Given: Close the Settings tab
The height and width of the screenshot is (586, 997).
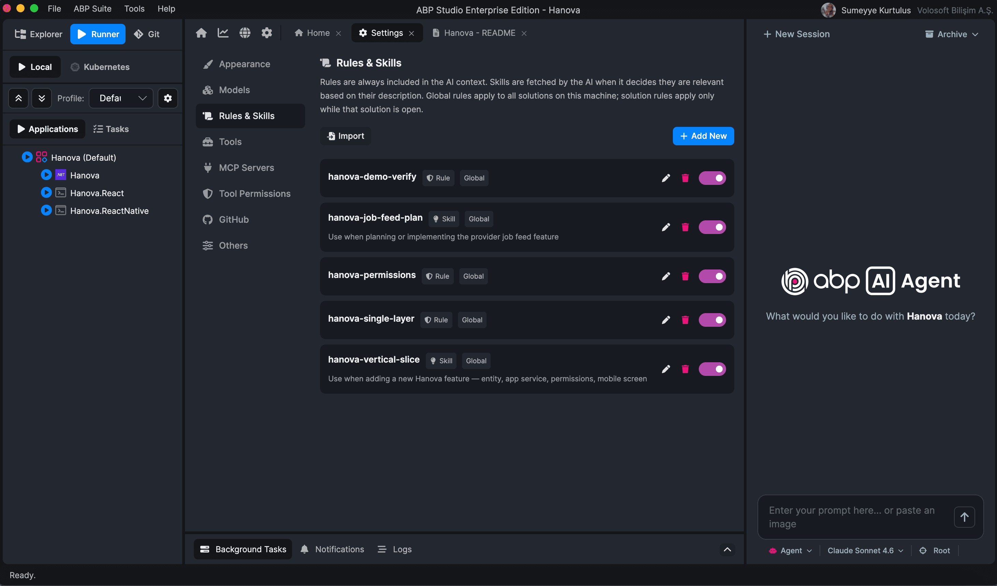Looking at the screenshot, I should 411,34.
